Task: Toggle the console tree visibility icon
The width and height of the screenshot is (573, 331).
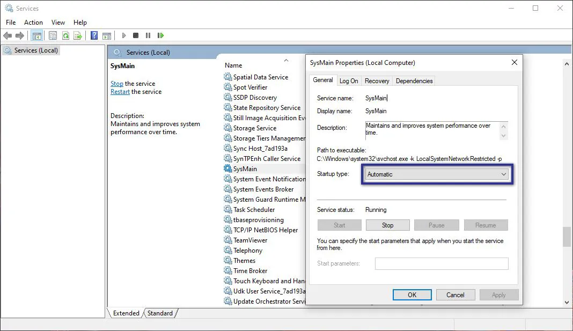Action: click(x=36, y=35)
